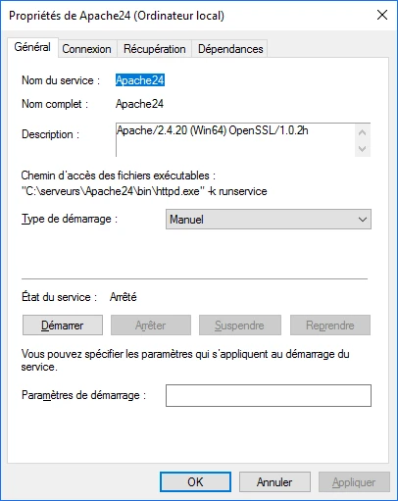Image resolution: width=398 pixels, height=501 pixels.
Task: Click the Appliquer button
Action: [x=354, y=481]
